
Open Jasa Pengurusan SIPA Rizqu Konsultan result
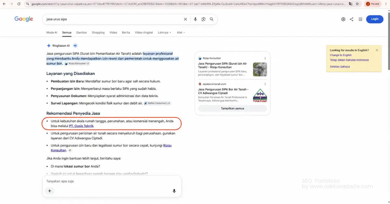[x=222, y=65]
